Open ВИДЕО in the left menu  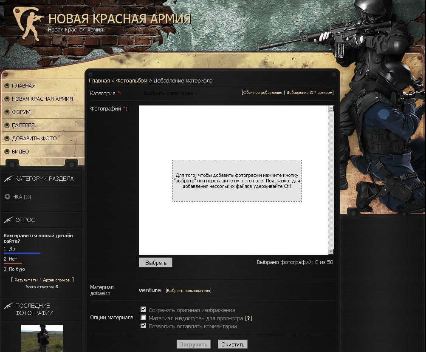tap(20, 151)
